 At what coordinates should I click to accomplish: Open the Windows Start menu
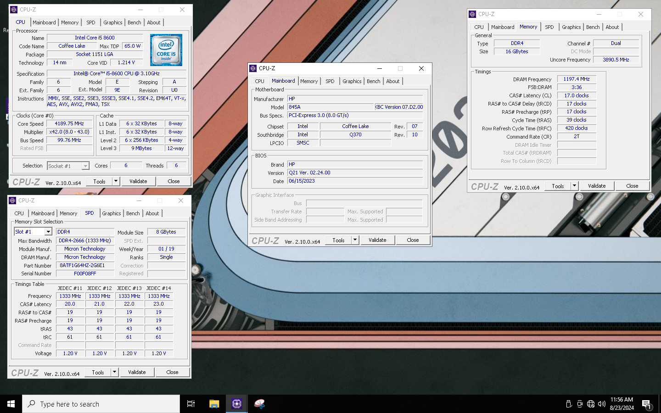coord(11,404)
